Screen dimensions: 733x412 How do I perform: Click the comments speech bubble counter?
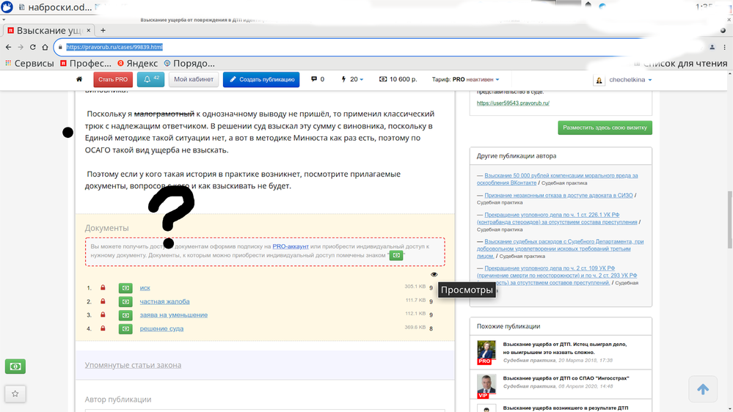[317, 79]
